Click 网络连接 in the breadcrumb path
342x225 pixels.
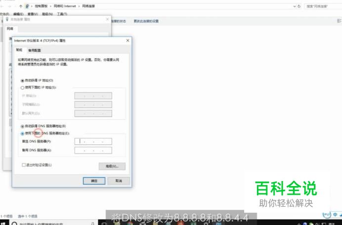(88, 6)
